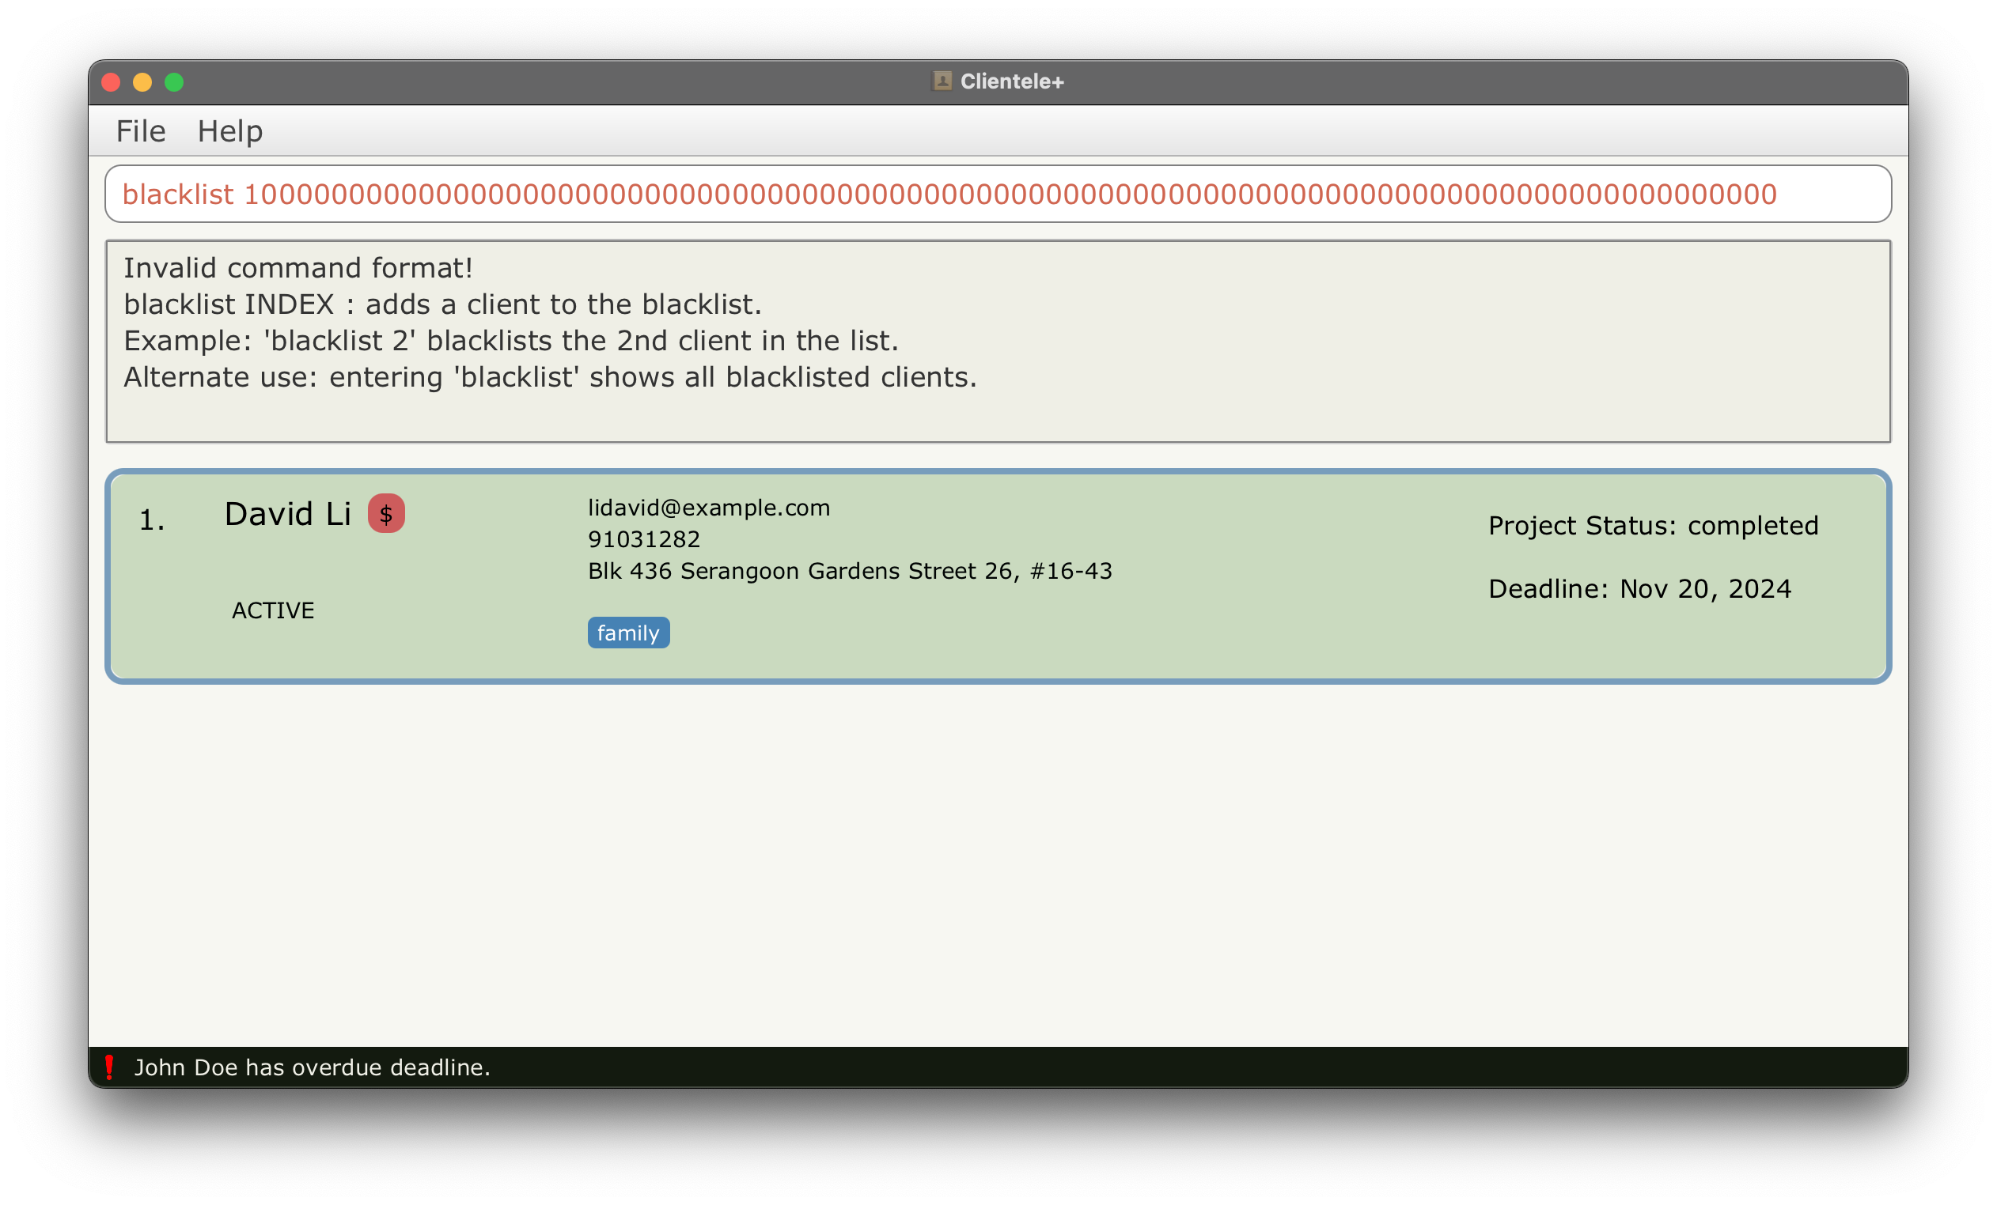
Task: Click the red exclamation overdue alert icon
Action: click(x=108, y=1067)
